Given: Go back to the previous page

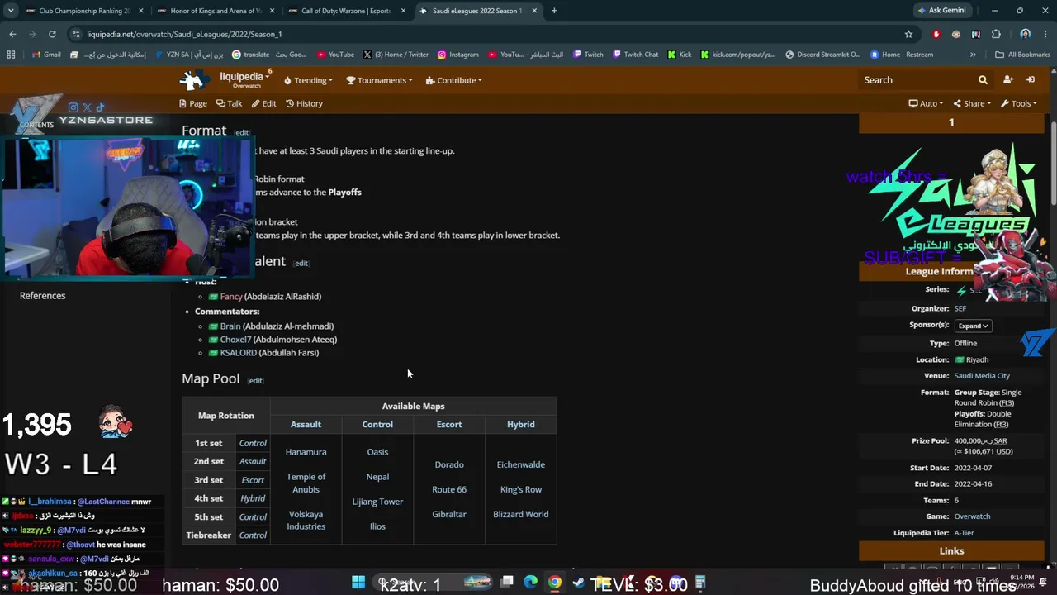Looking at the screenshot, I should click(12, 34).
